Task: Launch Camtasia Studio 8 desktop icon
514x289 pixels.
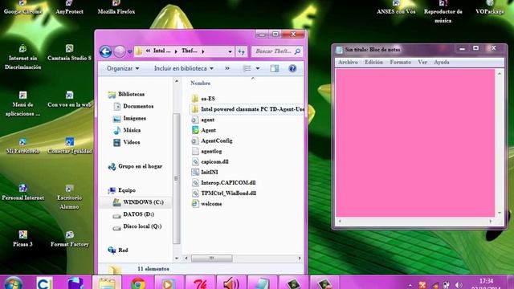Action: pyautogui.click(x=69, y=53)
